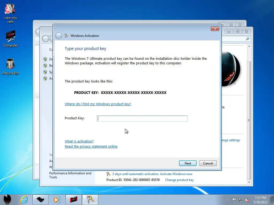The width and height of the screenshot is (274, 205).
Task: Click '3 days until automatic activation' link
Action: [152, 174]
